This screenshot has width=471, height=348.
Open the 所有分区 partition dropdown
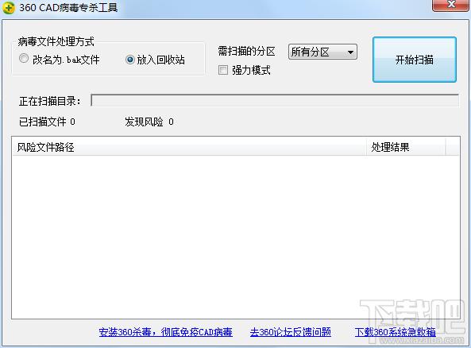[x=322, y=52]
